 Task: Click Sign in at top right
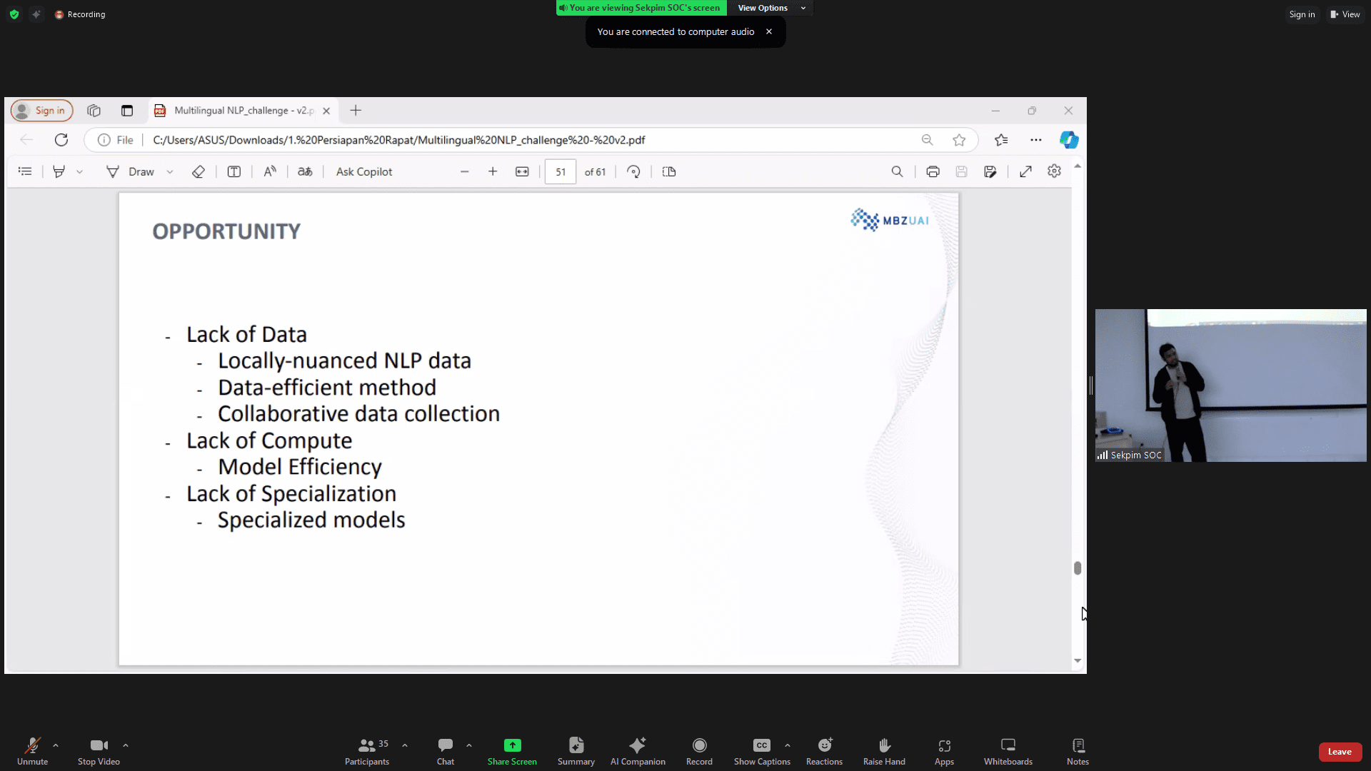1302,14
